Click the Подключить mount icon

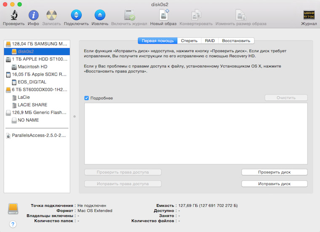tap(76, 16)
